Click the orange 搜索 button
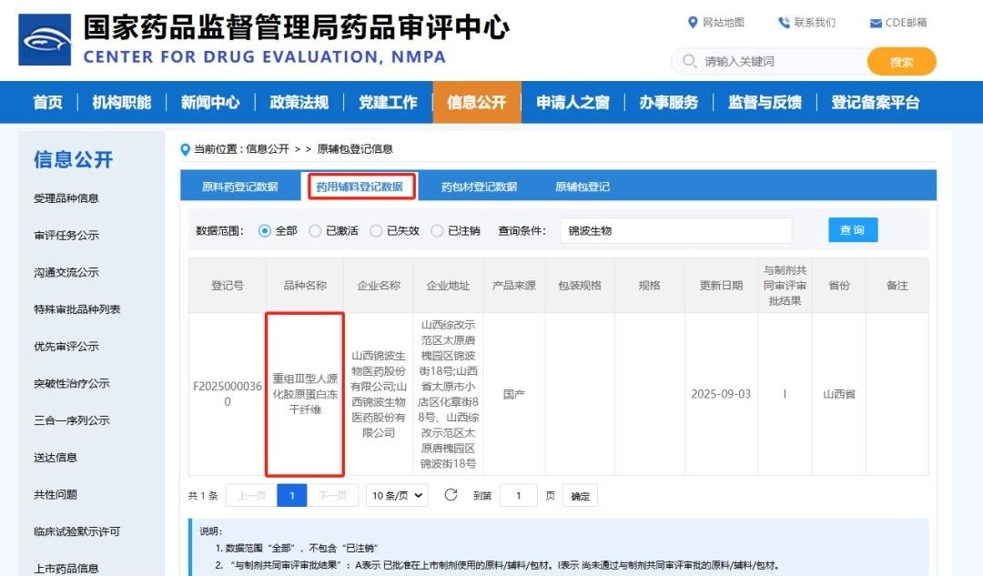 902,62
